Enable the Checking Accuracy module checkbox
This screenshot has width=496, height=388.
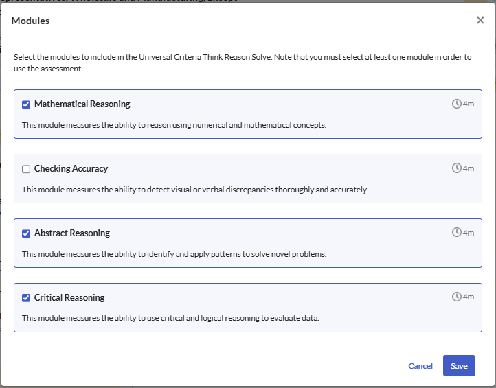coord(26,169)
